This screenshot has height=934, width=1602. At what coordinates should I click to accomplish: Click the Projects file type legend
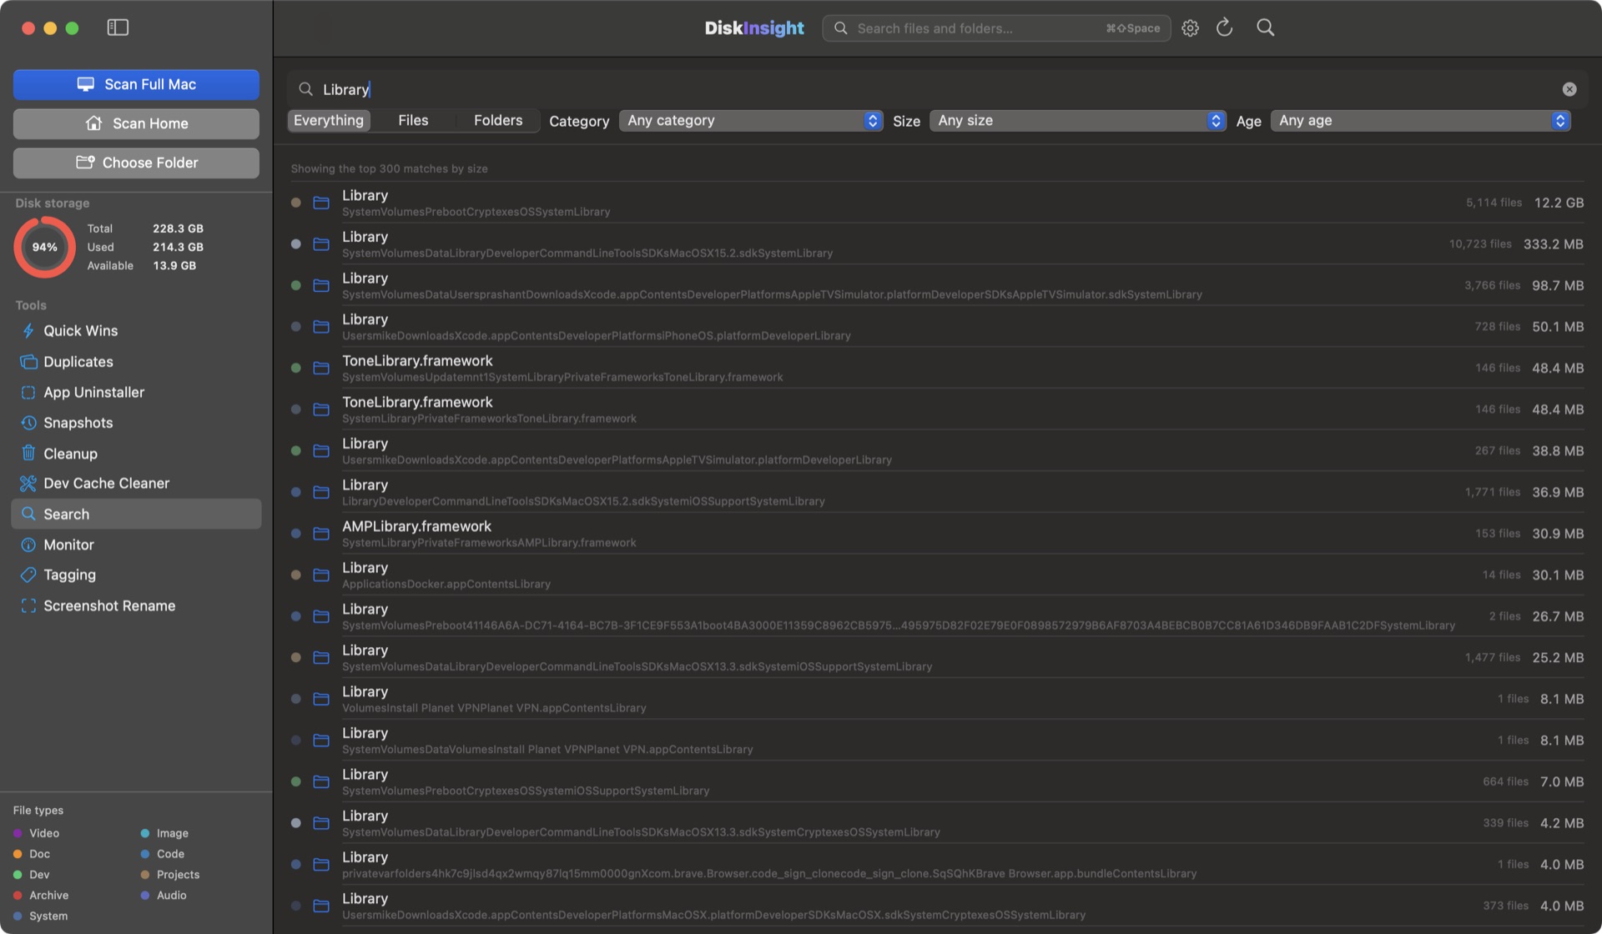(x=170, y=875)
